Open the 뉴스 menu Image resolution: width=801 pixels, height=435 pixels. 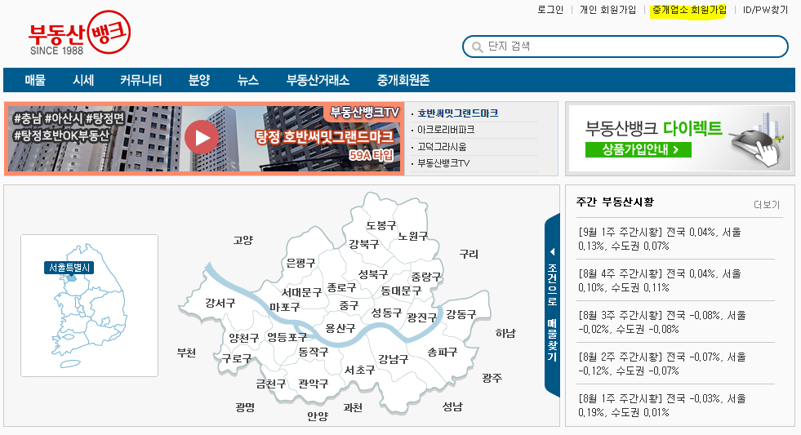click(x=247, y=80)
